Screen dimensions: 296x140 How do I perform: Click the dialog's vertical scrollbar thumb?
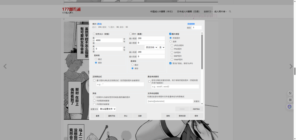point(202,52)
